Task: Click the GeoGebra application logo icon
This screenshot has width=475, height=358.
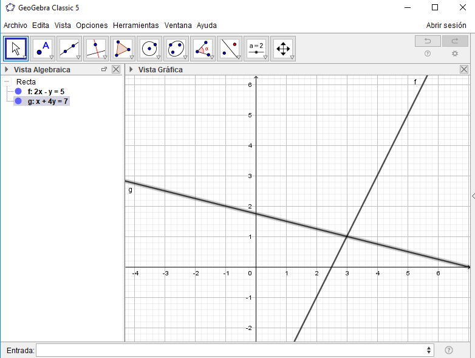Action: pyautogui.click(x=10, y=7)
